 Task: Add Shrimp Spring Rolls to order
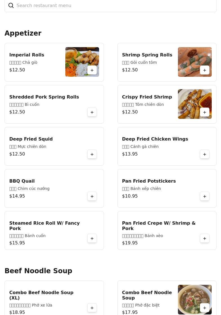pyautogui.click(x=205, y=70)
